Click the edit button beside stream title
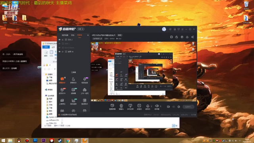This screenshot has height=143, width=254. click(x=120, y=35)
